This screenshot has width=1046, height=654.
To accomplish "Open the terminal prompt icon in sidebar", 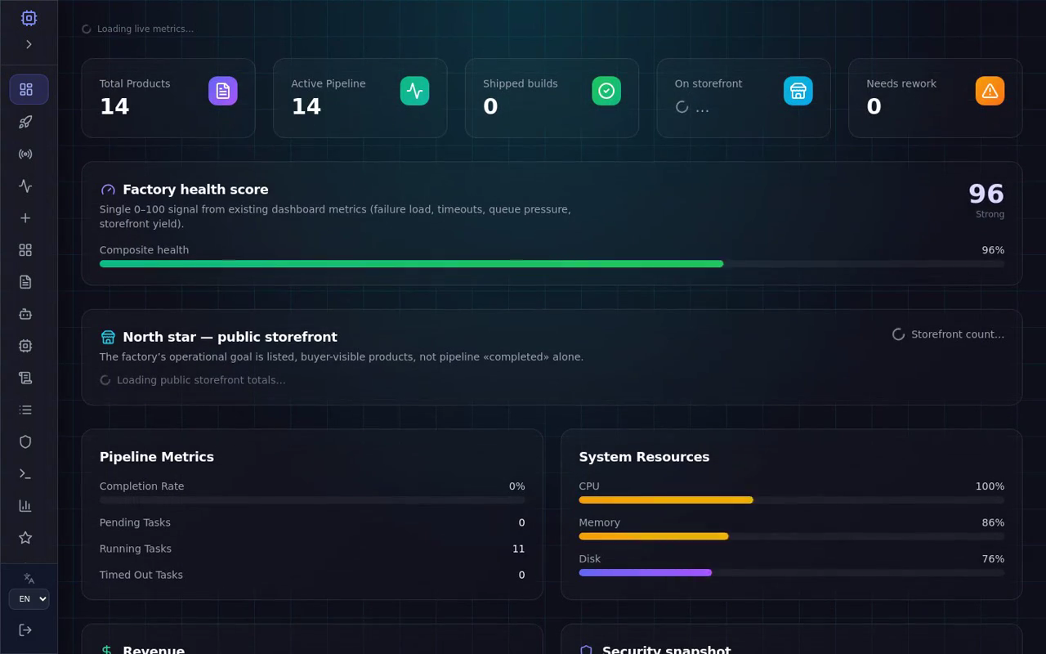I will tap(25, 473).
